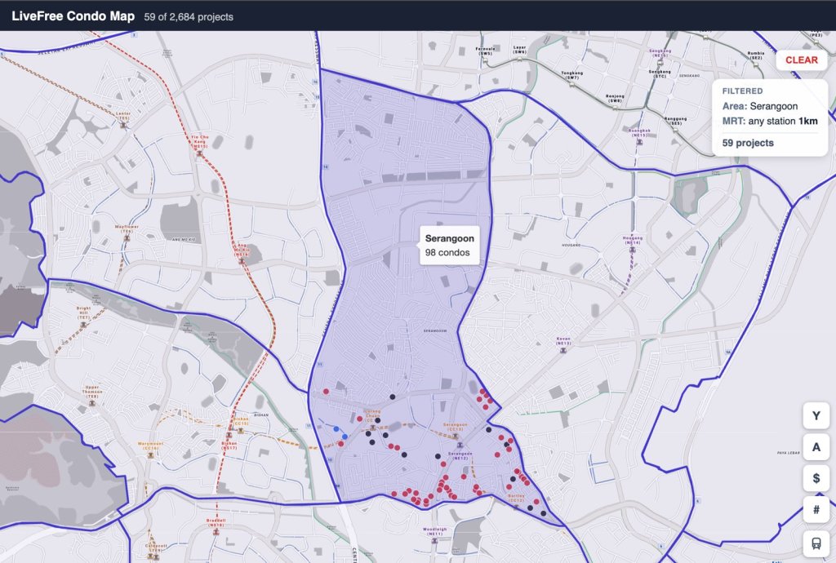This screenshot has width=836, height=563.
Task: Toggle the A map mode button
Action: (816, 447)
